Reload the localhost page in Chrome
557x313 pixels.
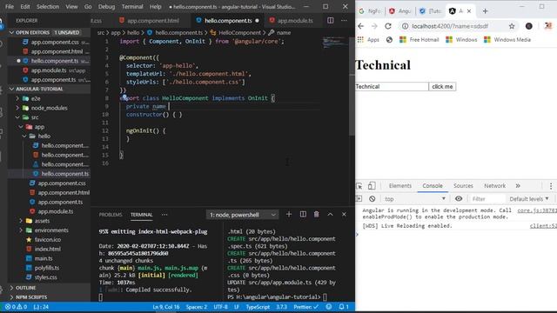coord(388,26)
